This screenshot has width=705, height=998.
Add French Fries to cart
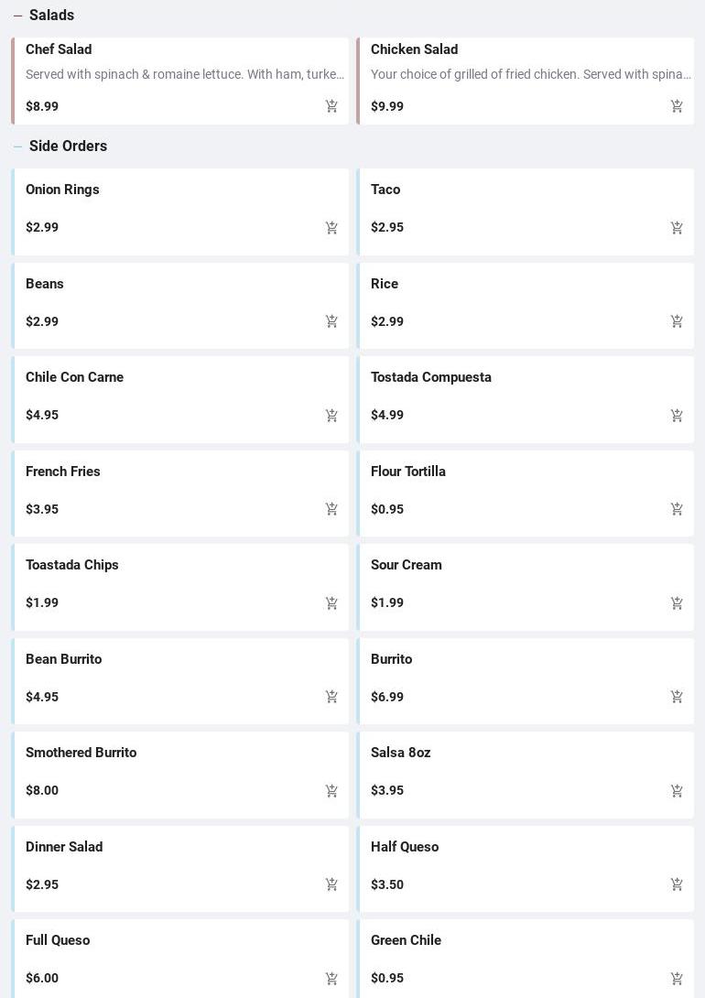tap(331, 509)
